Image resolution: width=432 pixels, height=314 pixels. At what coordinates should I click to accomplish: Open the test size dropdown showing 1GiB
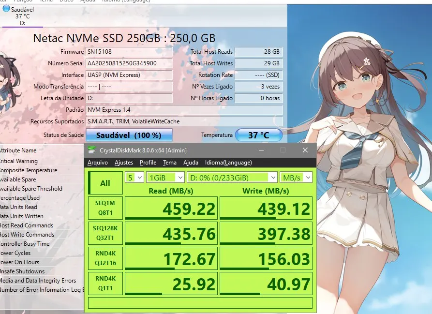pyautogui.click(x=165, y=178)
